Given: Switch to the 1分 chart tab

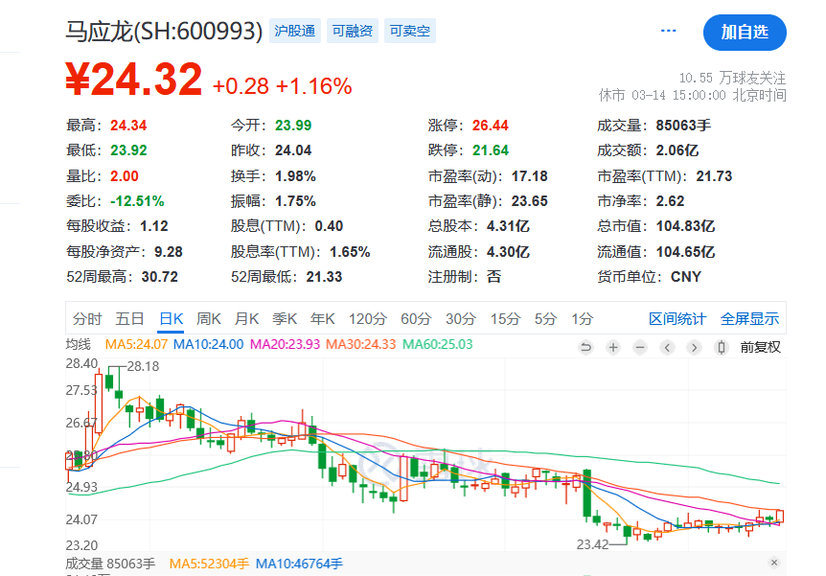Looking at the screenshot, I should pos(583,319).
